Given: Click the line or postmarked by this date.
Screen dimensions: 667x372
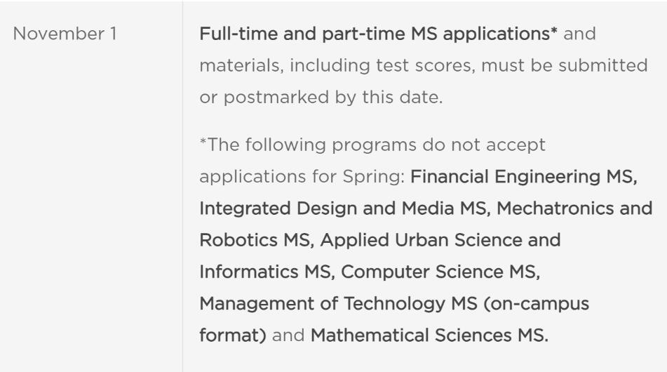Looking at the screenshot, I should click(x=321, y=98).
